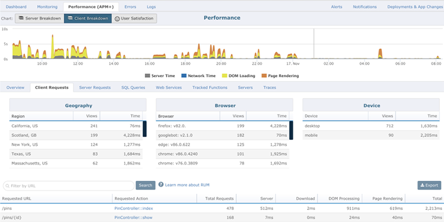444x222 pixels.
Task: Toggle DOM Loading legend swatch
Action: (224, 76)
